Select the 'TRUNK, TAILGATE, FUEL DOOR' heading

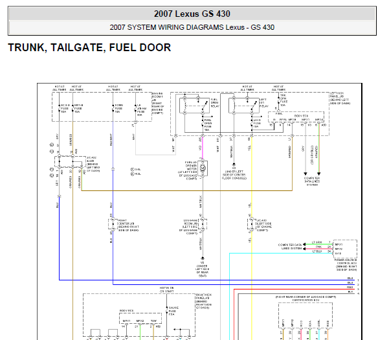click(x=89, y=48)
